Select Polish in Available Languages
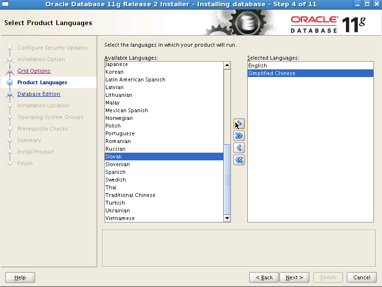Screen dimensions: 382x287 (x=164, y=126)
